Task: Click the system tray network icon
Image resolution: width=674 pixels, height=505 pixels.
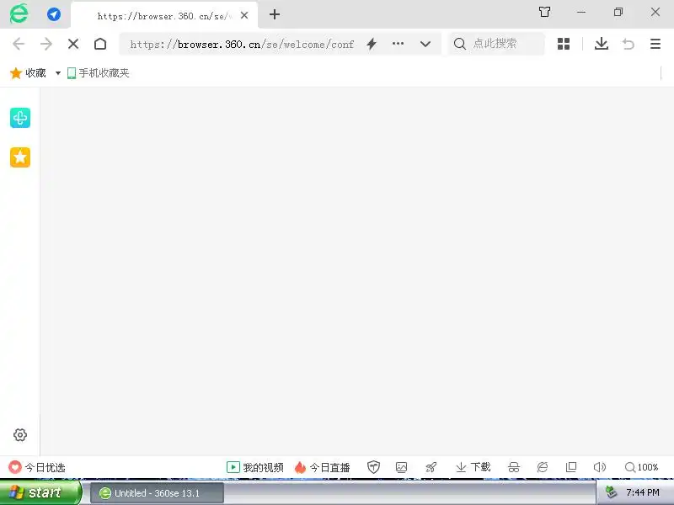Action: click(x=611, y=492)
